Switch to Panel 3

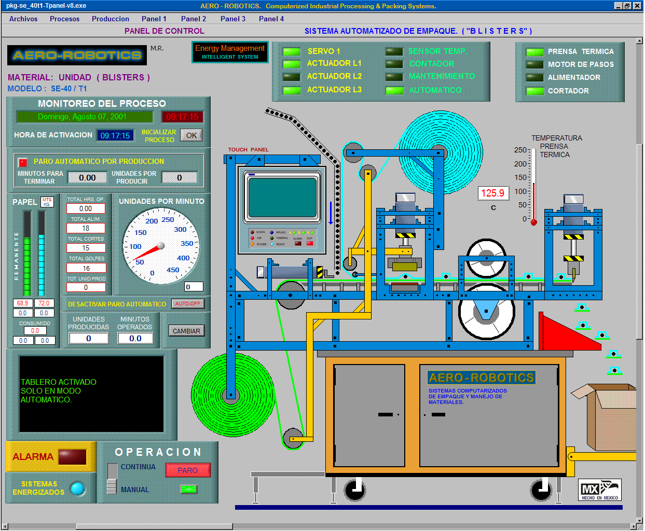(x=233, y=19)
